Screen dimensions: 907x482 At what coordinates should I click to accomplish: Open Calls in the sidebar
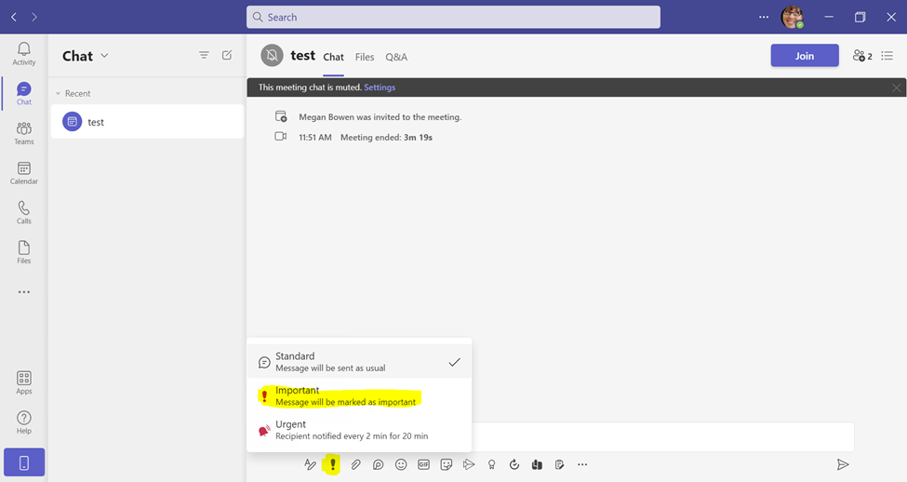pyautogui.click(x=23, y=212)
